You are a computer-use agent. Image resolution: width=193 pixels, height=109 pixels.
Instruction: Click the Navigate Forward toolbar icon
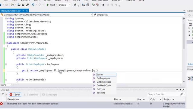6,5
